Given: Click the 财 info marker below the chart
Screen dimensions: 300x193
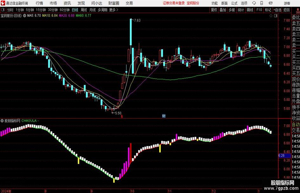Looking at the screenshot, I should coord(163,116).
